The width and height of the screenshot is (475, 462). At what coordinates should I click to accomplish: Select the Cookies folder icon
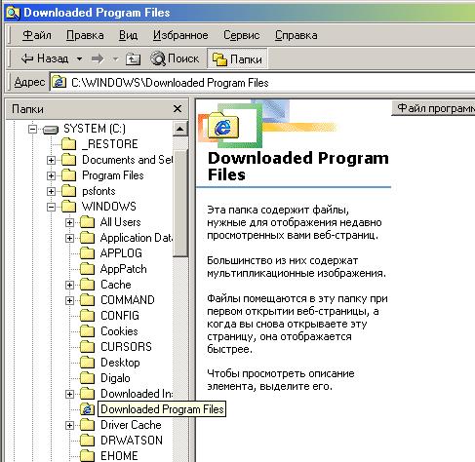[87, 331]
